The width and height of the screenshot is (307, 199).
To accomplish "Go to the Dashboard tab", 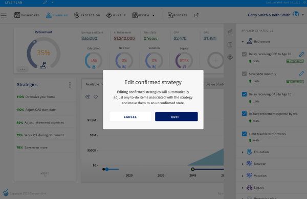I will [x=27, y=15].
